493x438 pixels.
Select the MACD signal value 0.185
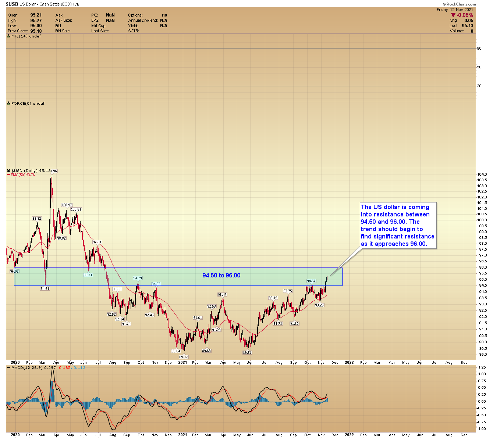64,367
